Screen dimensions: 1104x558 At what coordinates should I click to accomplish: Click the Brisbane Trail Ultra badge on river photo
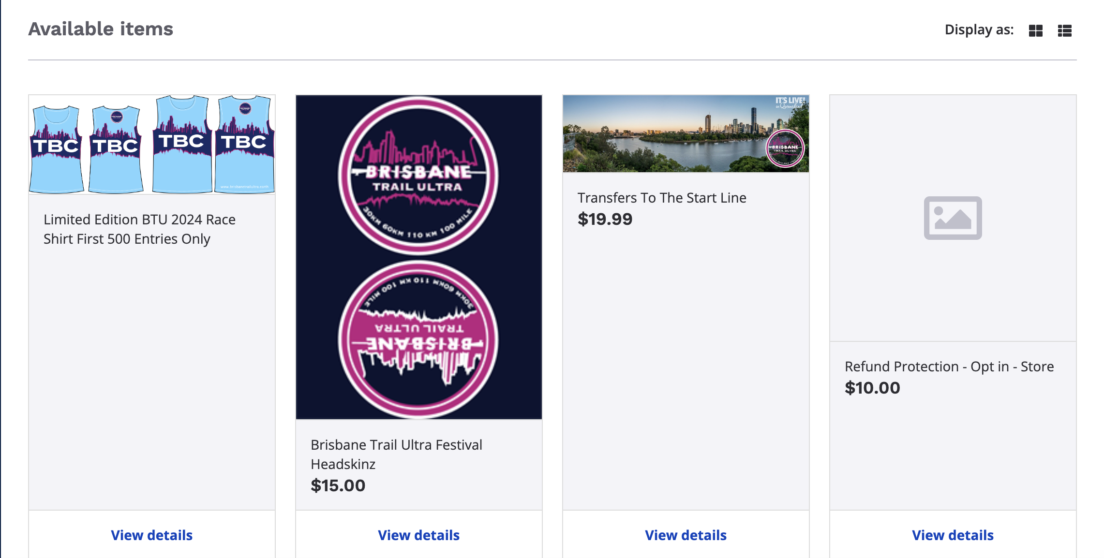[x=785, y=148]
